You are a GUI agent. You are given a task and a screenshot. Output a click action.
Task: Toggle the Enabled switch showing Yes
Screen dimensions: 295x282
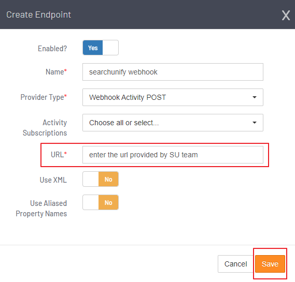coord(101,48)
